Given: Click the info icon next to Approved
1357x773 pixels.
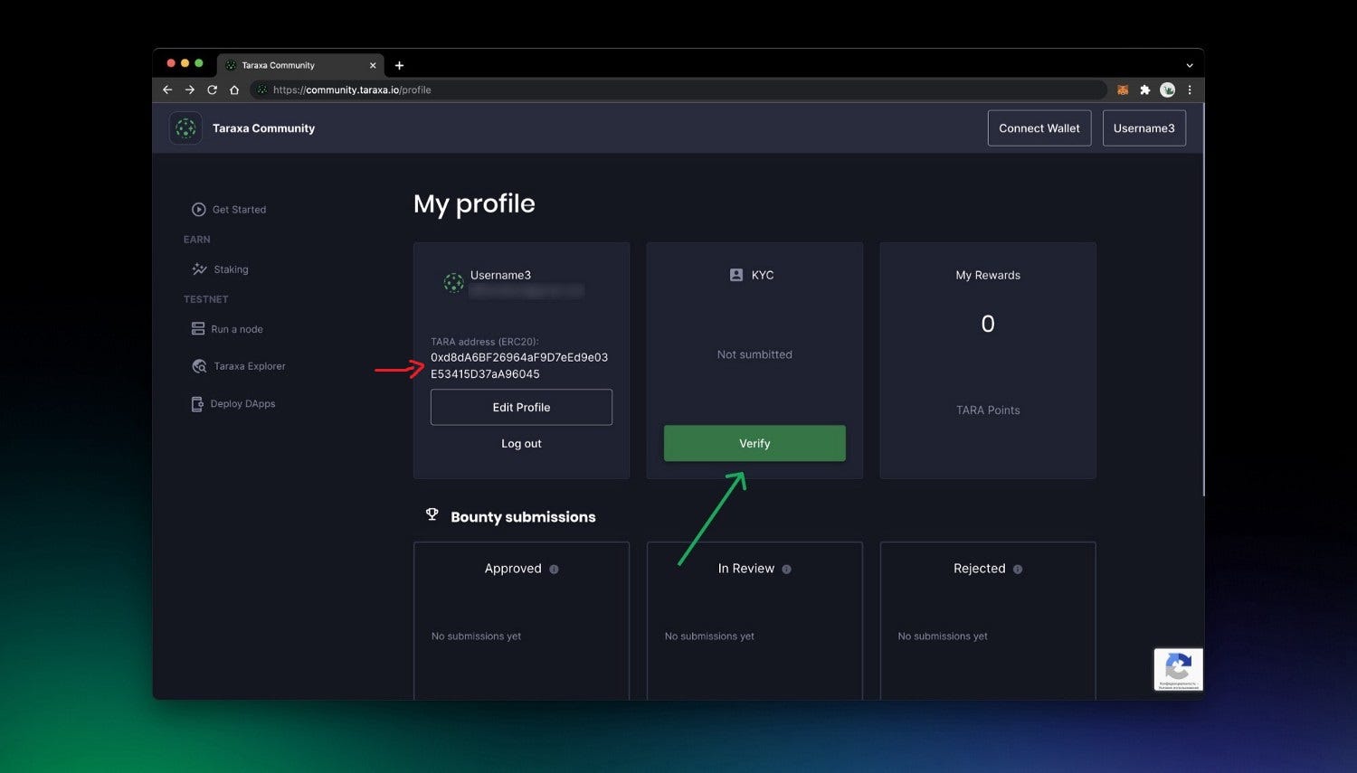Looking at the screenshot, I should (x=554, y=570).
